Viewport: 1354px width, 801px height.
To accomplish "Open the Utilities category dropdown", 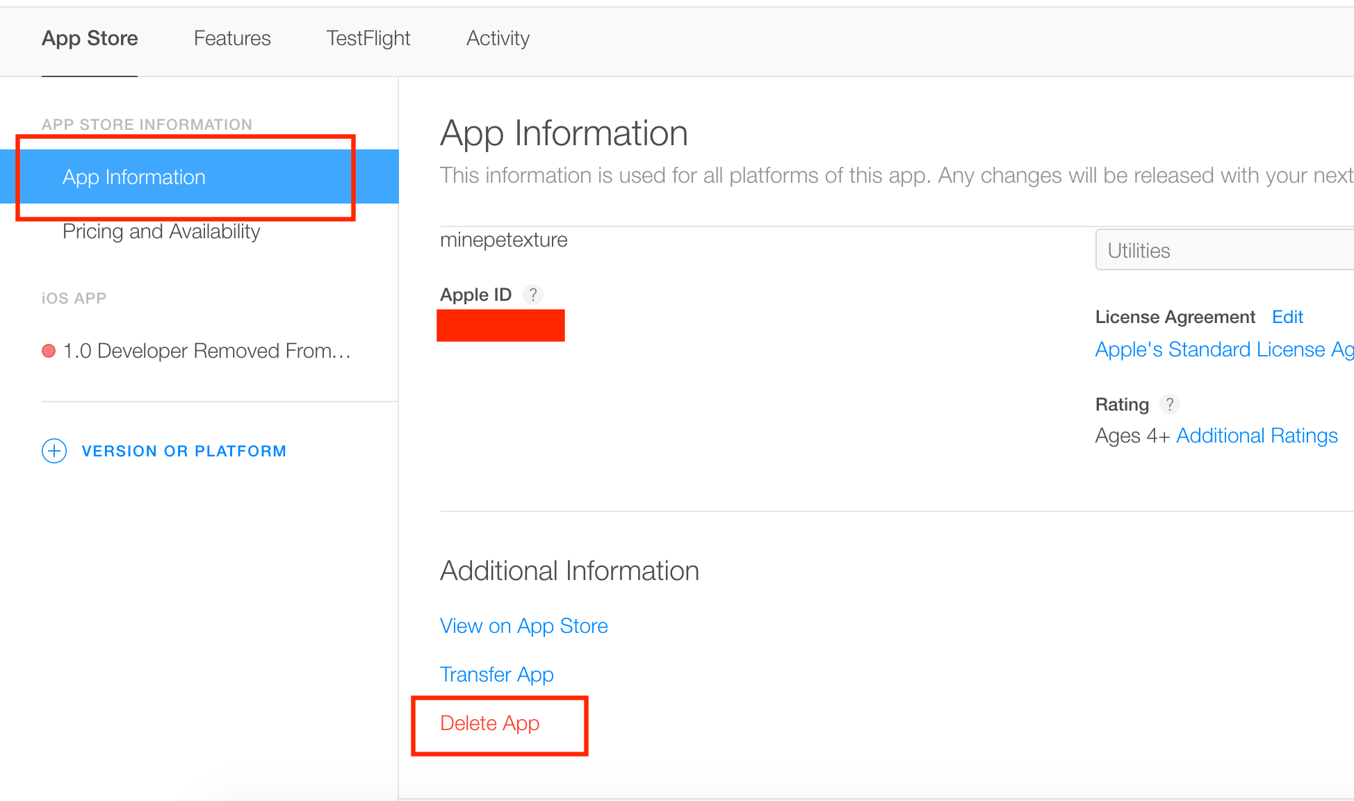I will click(x=1223, y=250).
